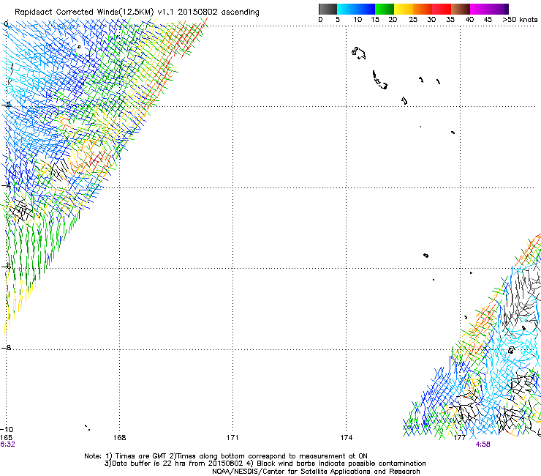This screenshot has height=476, width=541.
Task: Click the cyan 5–10 knots legend swatch
Action: point(347,9)
